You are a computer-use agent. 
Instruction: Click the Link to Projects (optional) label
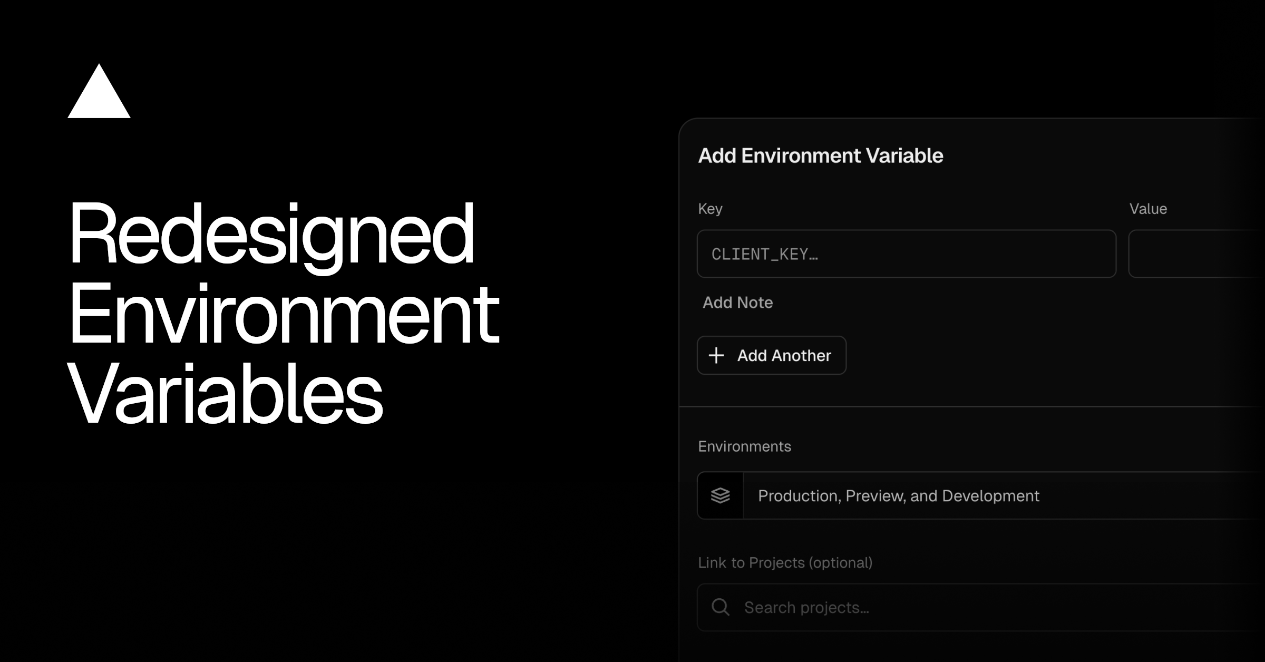(785, 562)
